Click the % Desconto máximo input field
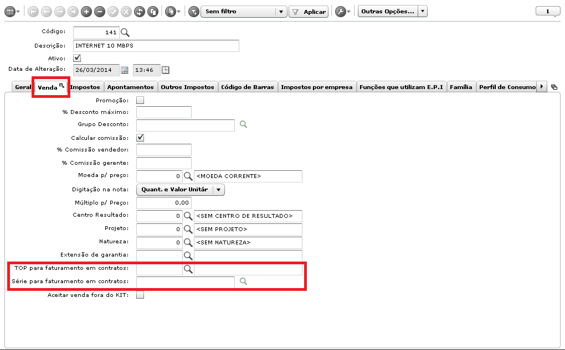Image resolution: width=565 pixels, height=350 pixels. [164, 112]
